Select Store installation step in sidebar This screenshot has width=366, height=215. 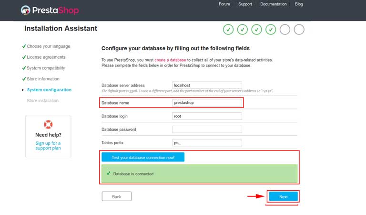click(x=43, y=101)
